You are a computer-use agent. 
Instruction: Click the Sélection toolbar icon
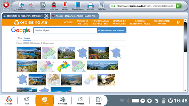pyautogui.click(x=102, y=6)
